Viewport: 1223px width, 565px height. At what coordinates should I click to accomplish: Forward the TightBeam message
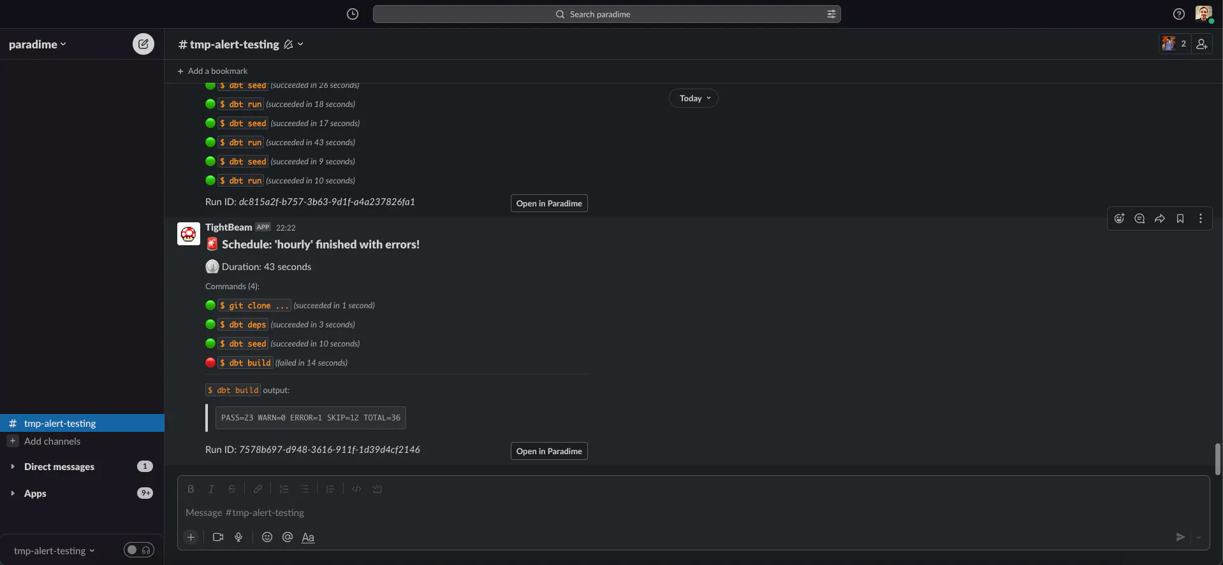pyautogui.click(x=1160, y=218)
